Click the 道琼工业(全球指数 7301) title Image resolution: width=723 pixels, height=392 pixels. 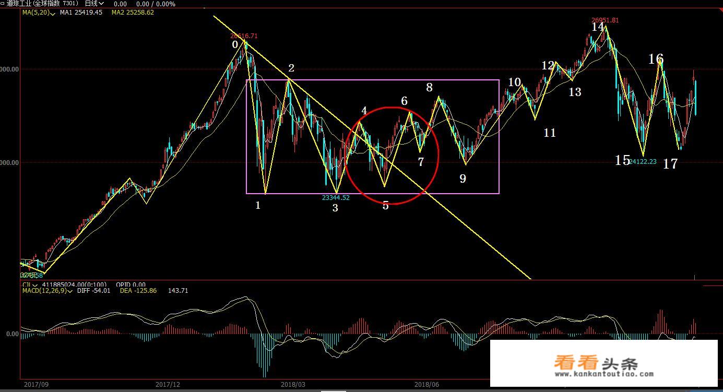[x=42, y=4]
